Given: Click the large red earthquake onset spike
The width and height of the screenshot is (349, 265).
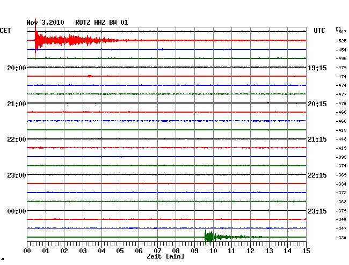Looking at the screenshot, I should [35, 39].
